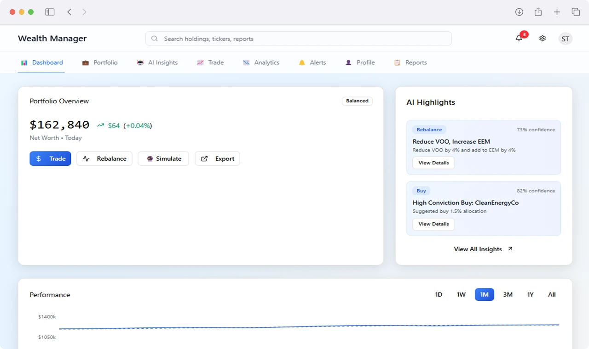Click the Wealth Manager title

(52, 39)
